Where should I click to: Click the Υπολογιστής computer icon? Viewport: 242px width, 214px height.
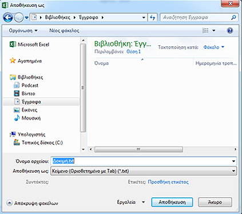[13, 134]
